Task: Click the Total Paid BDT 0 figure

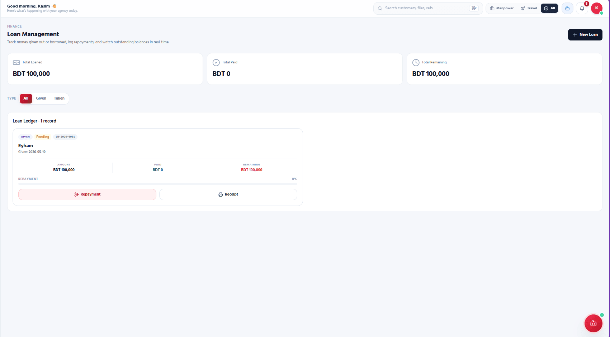Action: (x=221, y=74)
